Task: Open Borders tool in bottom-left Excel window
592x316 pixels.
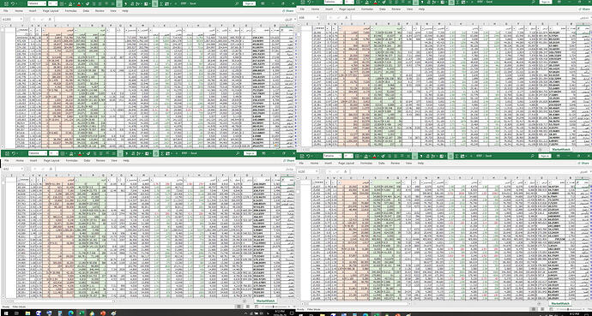Action: [63, 153]
